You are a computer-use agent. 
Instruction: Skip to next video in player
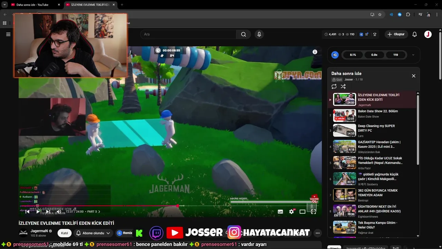pos(48,212)
